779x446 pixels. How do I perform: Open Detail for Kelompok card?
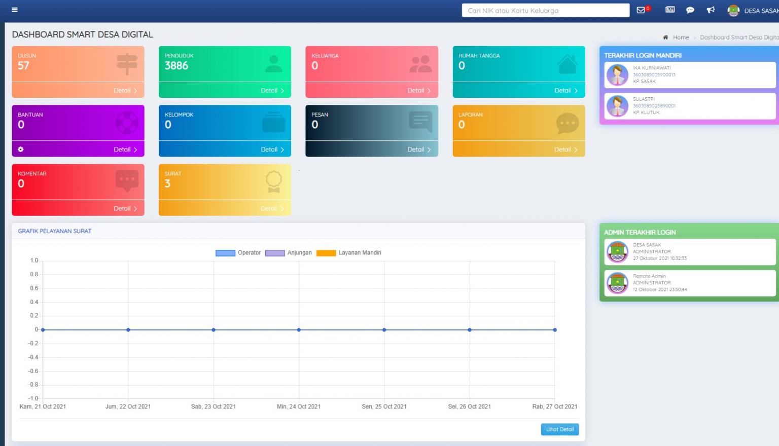[x=272, y=150]
